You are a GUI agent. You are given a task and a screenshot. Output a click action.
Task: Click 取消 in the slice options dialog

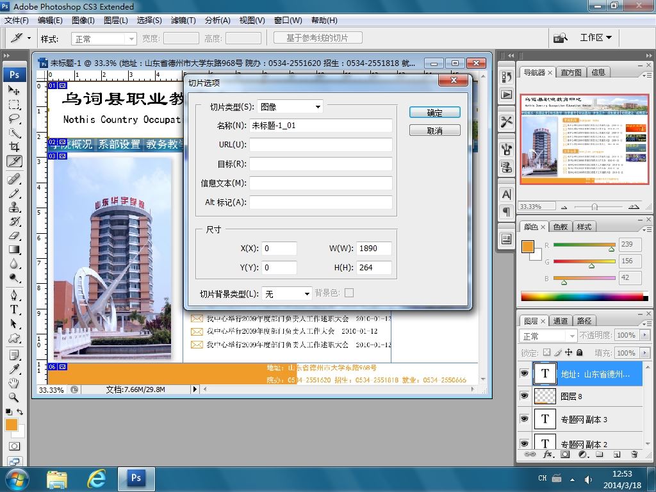435,131
